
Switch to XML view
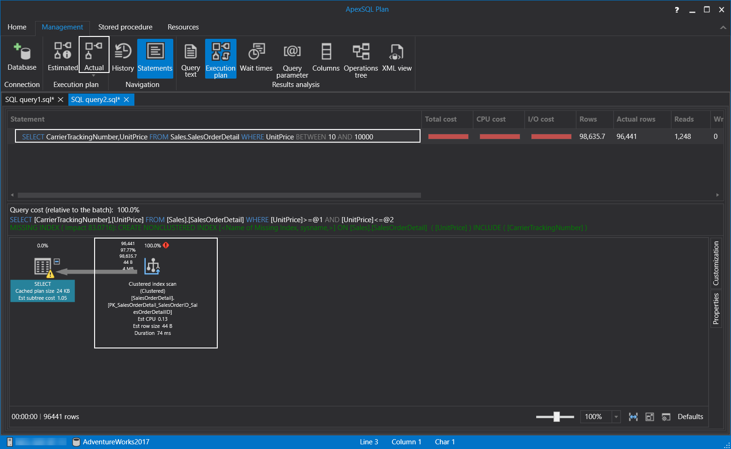tap(397, 57)
